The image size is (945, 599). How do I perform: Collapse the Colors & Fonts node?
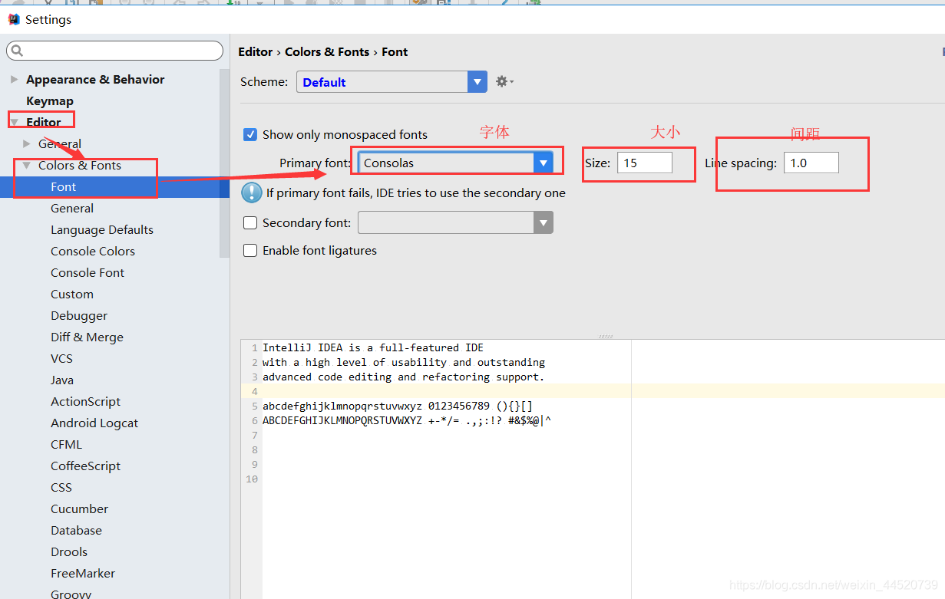pyautogui.click(x=27, y=165)
